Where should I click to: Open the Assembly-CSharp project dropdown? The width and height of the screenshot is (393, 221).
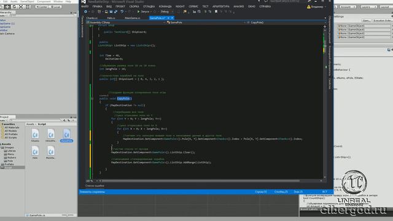pos(125,23)
